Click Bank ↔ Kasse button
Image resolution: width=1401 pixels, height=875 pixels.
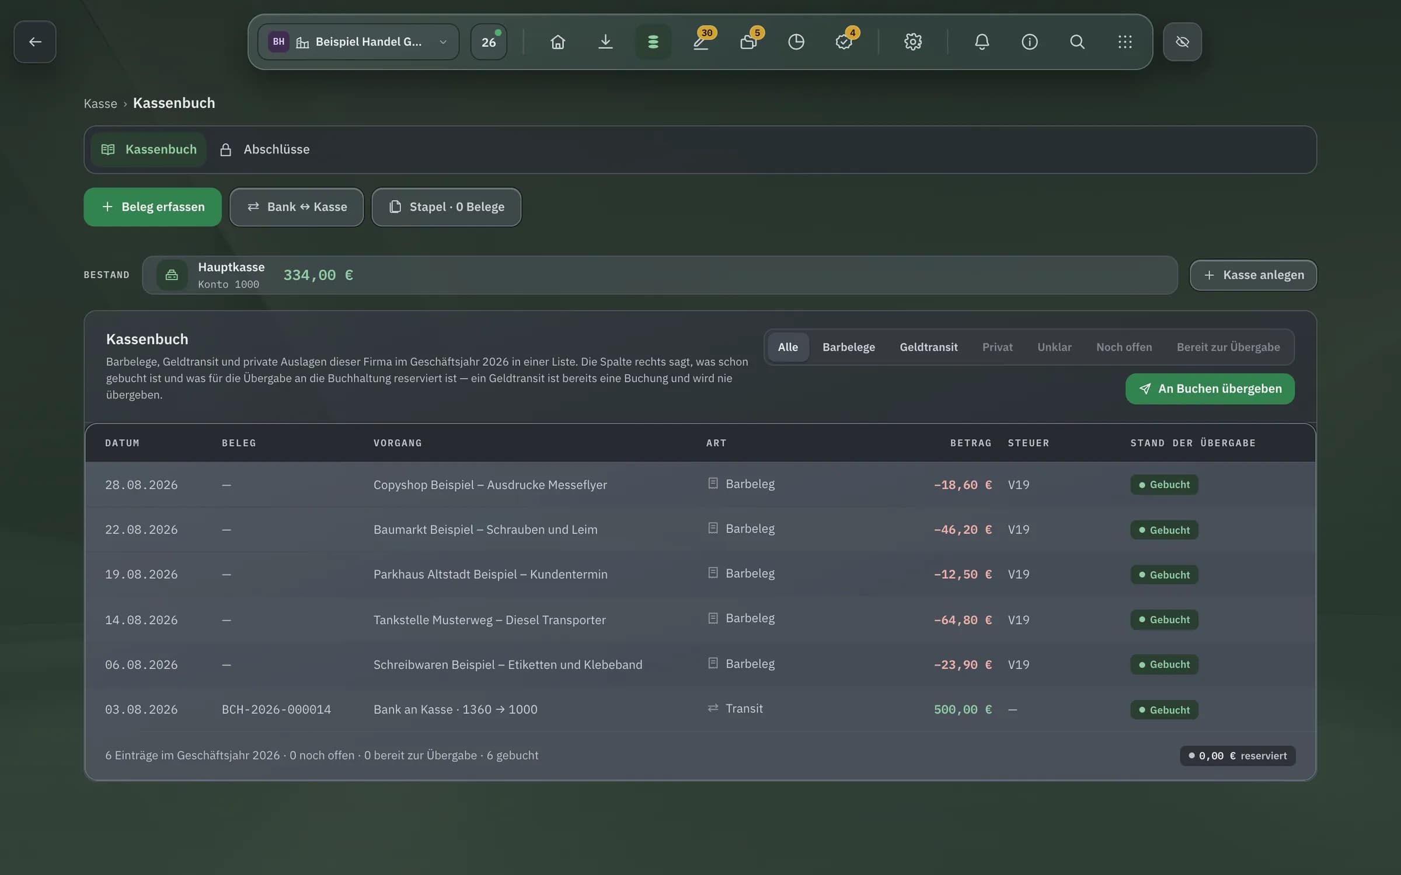[x=297, y=206]
